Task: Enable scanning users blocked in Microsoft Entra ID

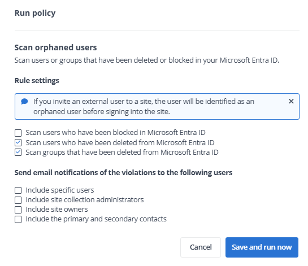Action: (18, 133)
